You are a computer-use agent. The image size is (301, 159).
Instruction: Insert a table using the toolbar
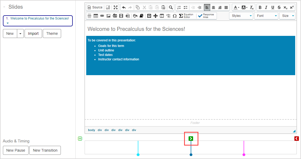point(96,16)
